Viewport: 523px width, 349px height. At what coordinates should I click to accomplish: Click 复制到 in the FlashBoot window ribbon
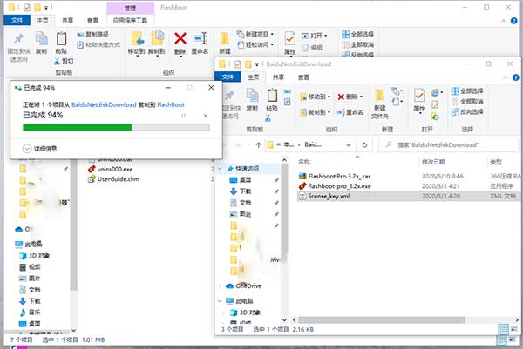pyautogui.click(x=156, y=44)
